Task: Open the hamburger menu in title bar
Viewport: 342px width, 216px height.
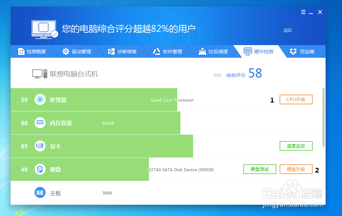Action: coord(303,12)
